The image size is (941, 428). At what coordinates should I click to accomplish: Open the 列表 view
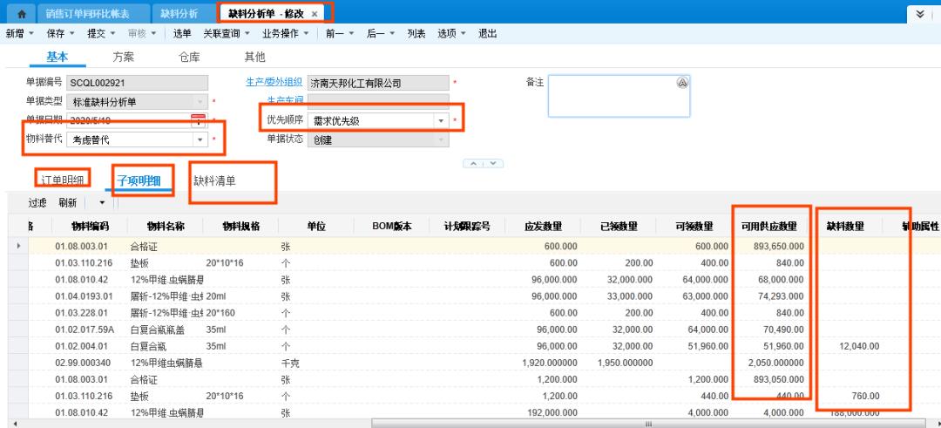coord(416,34)
